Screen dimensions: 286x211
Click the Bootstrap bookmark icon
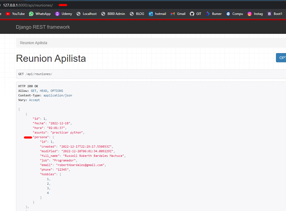tap(269, 14)
